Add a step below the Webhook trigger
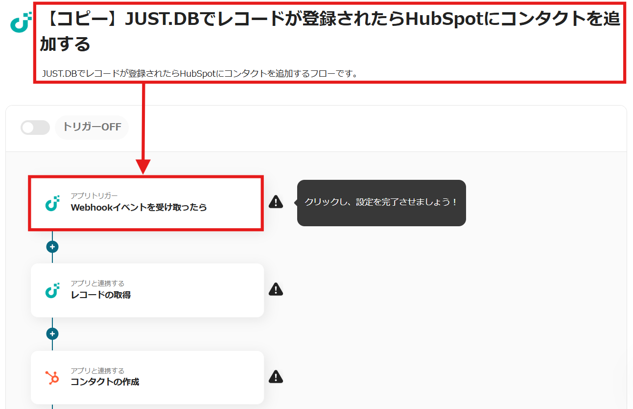 coord(52,247)
